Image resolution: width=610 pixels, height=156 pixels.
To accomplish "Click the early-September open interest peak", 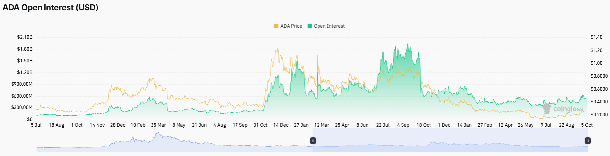I will [408, 44].
